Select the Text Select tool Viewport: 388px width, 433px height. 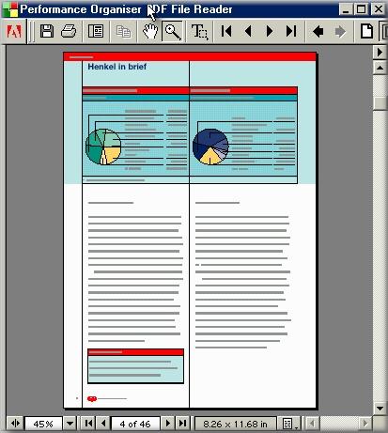(x=199, y=32)
